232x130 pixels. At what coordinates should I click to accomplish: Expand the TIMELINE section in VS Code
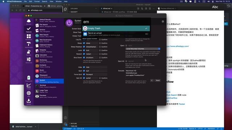[x=74, y=126]
